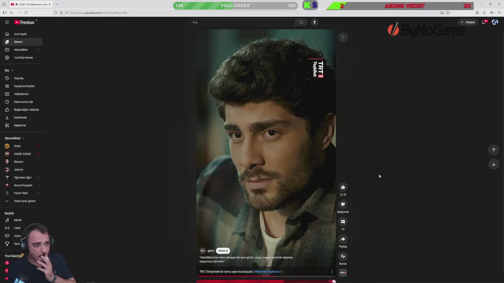Close the YouTube Shorts tab
The width and height of the screenshot is (504, 283).
click(x=50, y=4)
